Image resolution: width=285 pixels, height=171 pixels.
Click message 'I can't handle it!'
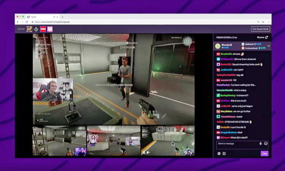pos(238,127)
